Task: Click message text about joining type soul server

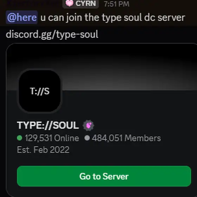Action: point(113,18)
